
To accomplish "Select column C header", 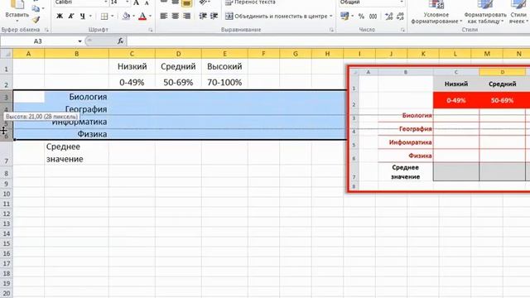I will point(132,54).
